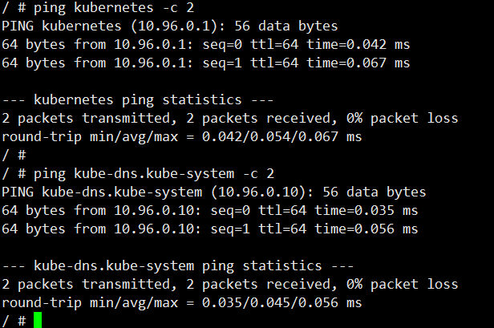Click 'seq=0' in the 10.96.0.1 reply

tap(222, 44)
